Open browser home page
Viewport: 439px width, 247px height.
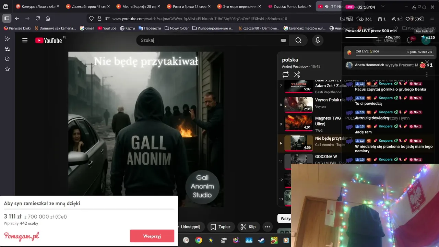[48, 19]
